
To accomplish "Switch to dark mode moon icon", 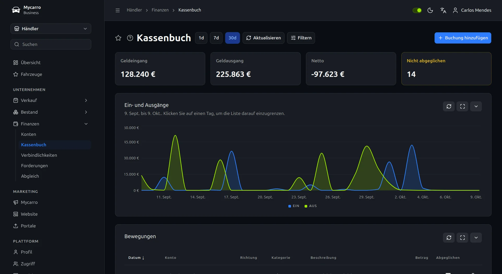I will point(430,10).
